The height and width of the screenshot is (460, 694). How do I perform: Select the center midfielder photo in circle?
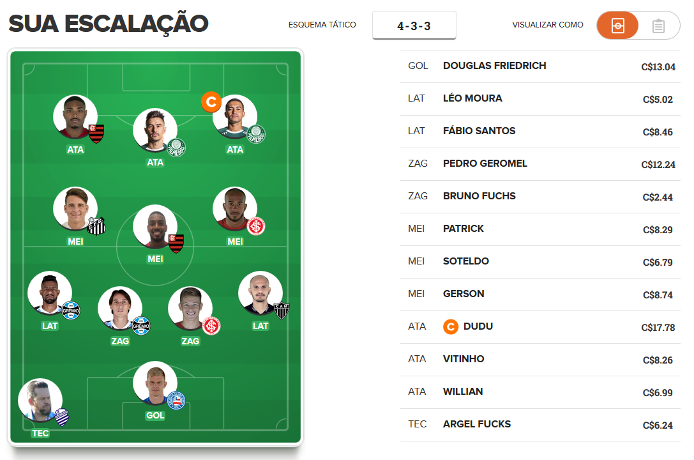tap(155, 227)
